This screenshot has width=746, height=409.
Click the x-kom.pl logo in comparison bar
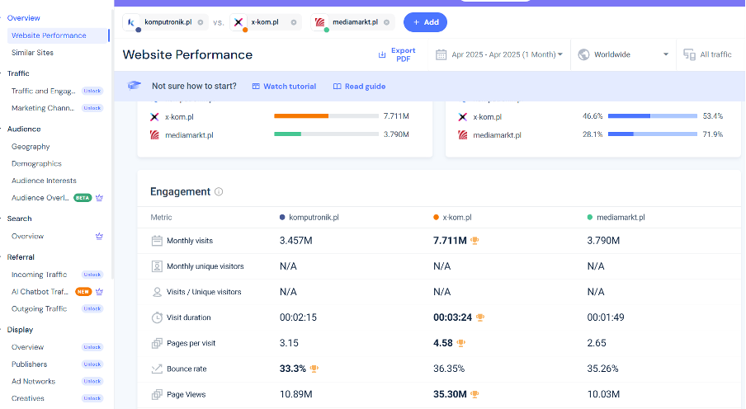point(238,22)
